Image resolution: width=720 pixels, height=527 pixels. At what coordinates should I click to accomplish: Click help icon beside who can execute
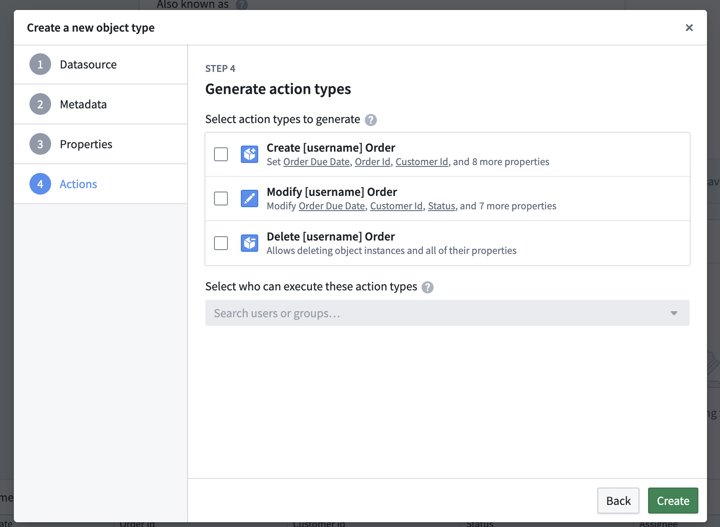[x=428, y=287]
